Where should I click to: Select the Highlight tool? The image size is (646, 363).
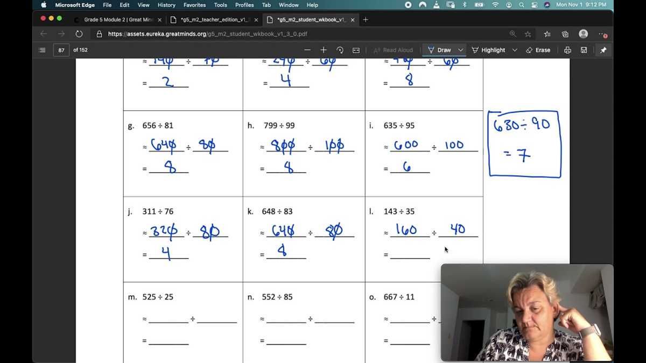tap(488, 50)
